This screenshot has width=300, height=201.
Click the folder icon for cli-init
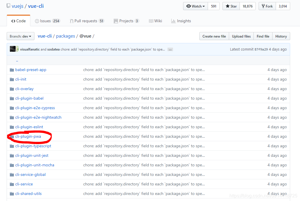pyautogui.click(x=12, y=79)
